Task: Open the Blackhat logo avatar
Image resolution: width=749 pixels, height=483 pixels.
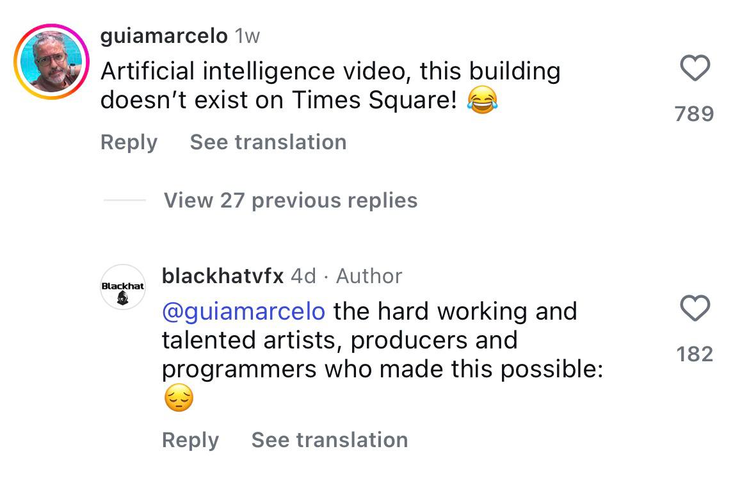Action: [x=123, y=287]
